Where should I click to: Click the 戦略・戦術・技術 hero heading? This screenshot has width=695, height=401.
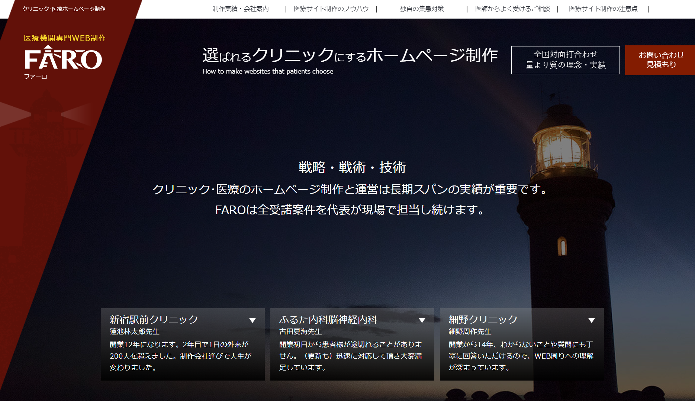click(352, 167)
